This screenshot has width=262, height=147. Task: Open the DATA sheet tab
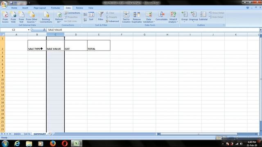click(x=27, y=134)
